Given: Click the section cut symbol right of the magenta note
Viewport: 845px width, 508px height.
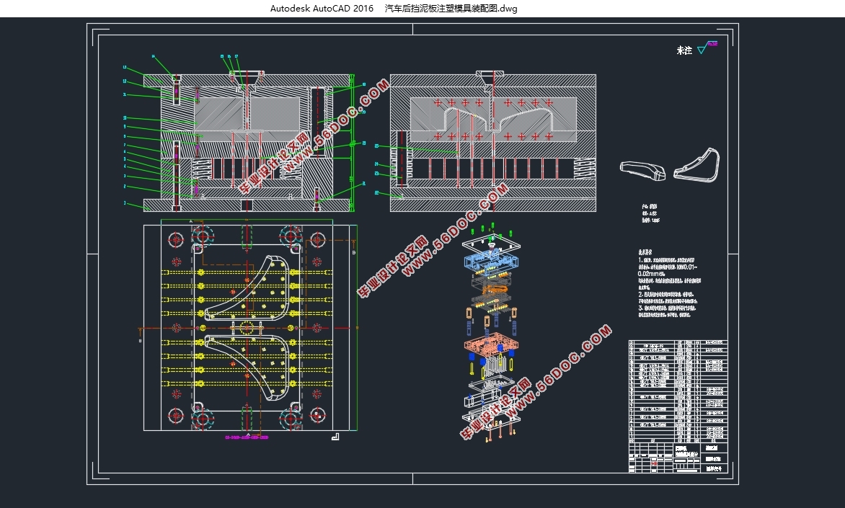Looking at the screenshot, I should pos(335,437).
